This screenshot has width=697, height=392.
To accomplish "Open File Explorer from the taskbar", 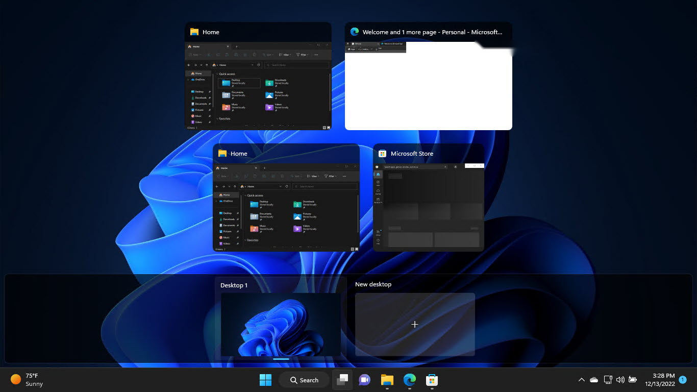I will coord(387,380).
